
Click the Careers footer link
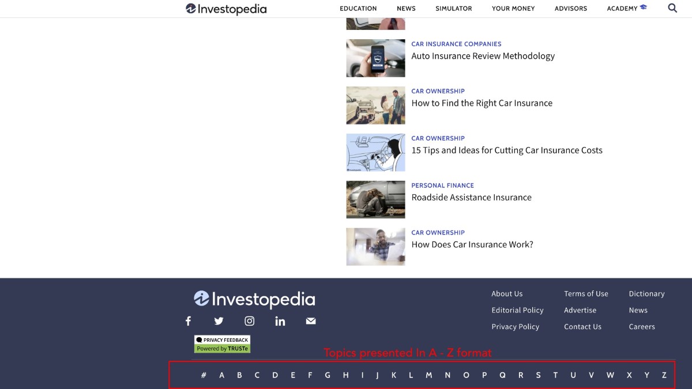(x=642, y=327)
